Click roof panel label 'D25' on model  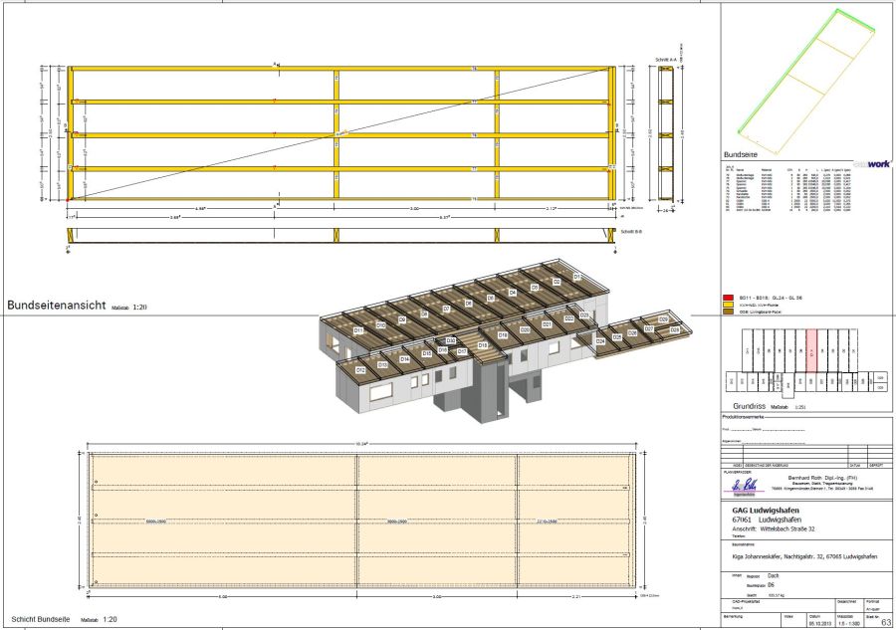617,337
